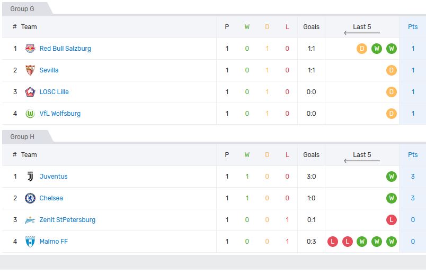426x277 pixels.
Task: Switch to the Group H tab
Action: coord(22,136)
